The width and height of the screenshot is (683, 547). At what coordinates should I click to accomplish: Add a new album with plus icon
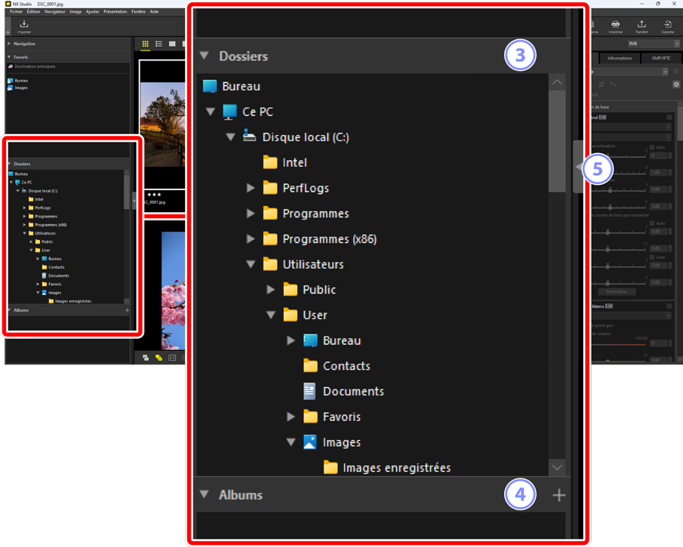(x=558, y=495)
